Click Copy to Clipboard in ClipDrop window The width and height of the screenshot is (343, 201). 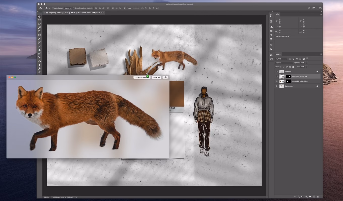click(142, 77)
